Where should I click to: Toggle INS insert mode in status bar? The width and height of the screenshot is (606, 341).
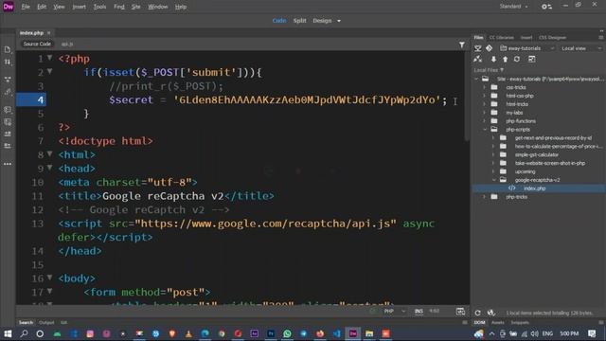pos(419,312)
